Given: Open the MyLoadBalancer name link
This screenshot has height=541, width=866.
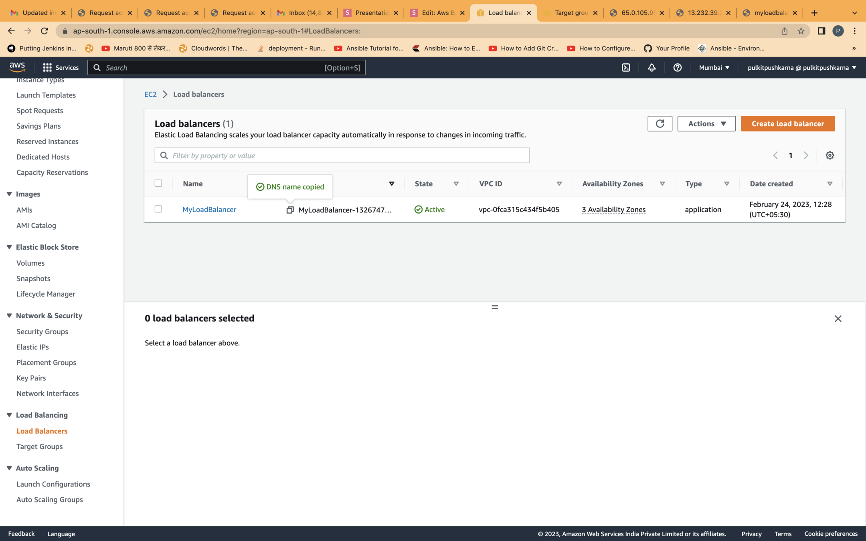Looking at the screenshot, I should pos(209,209).
